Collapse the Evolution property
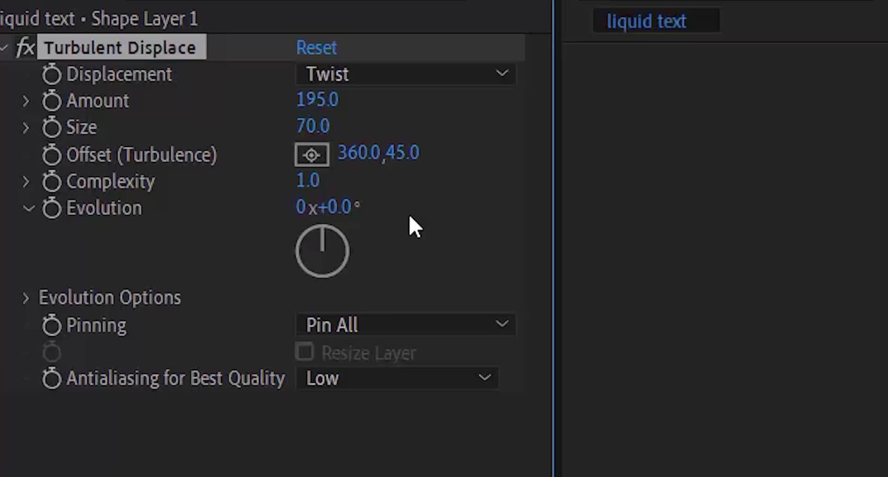The image size is (888, 477). pyautogui.click(x=29, y=208)
